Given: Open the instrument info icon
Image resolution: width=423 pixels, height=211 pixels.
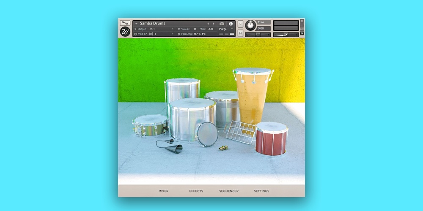Looking at the screenshot, I should click(x=231, y=24).
